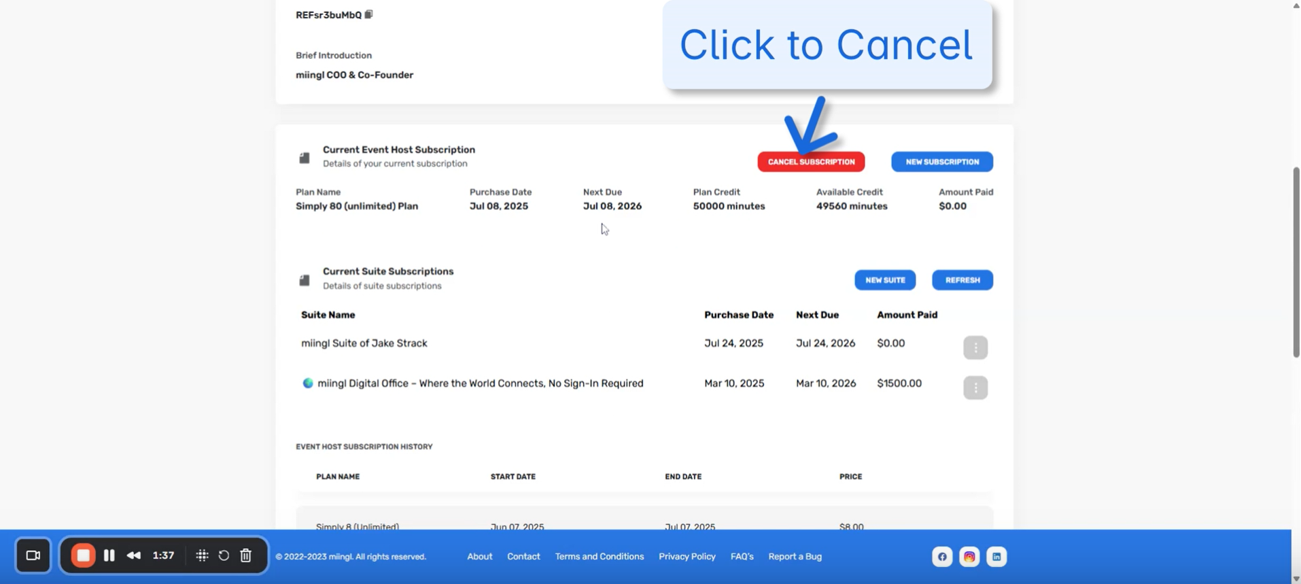Toggle the recorder camera icon

(33, 555)
